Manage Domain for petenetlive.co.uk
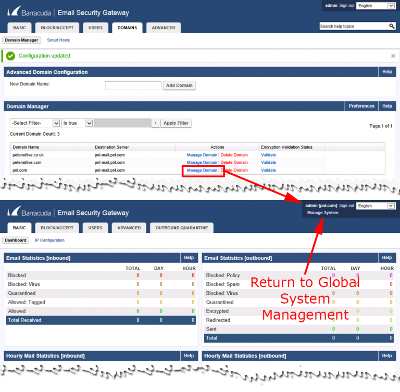This screenshot has height=392, width=400. click(x=202, y=155)
